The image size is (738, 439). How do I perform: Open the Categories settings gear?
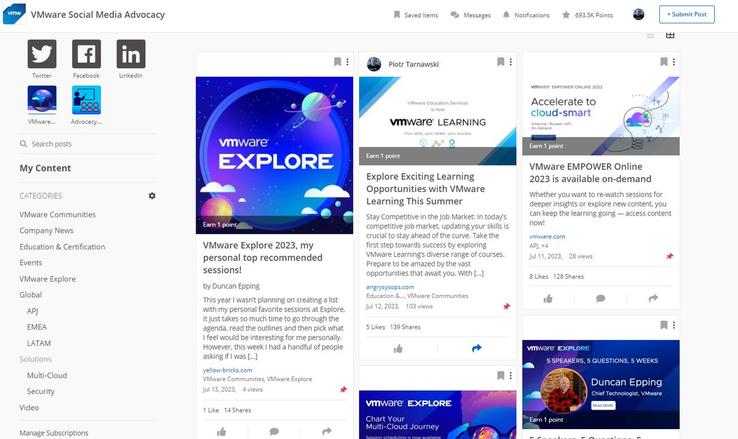152,196
